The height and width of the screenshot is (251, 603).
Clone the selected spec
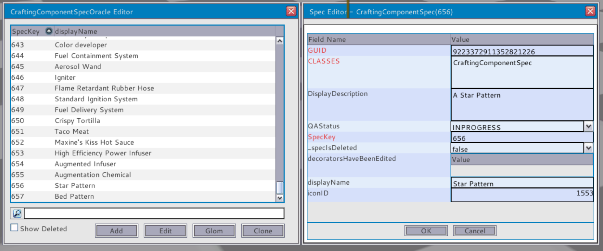point(263,231)
